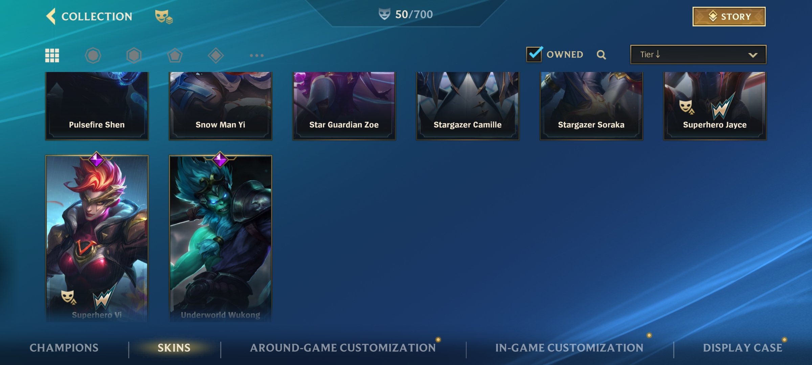
Task: Open the skin mask coins icon
Action: click(164, 16)
